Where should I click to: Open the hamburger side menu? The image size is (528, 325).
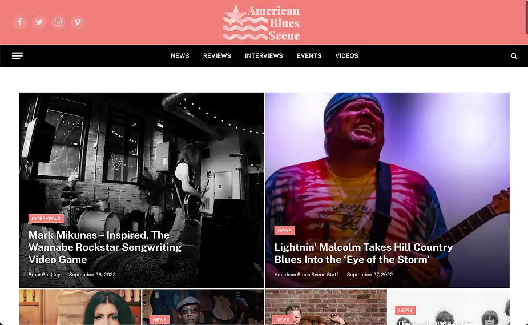17,56
